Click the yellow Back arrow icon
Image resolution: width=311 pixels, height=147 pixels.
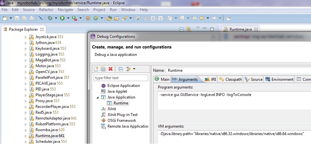tap(202, 18)
